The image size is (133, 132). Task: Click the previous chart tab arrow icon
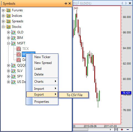tap(122, 3)
